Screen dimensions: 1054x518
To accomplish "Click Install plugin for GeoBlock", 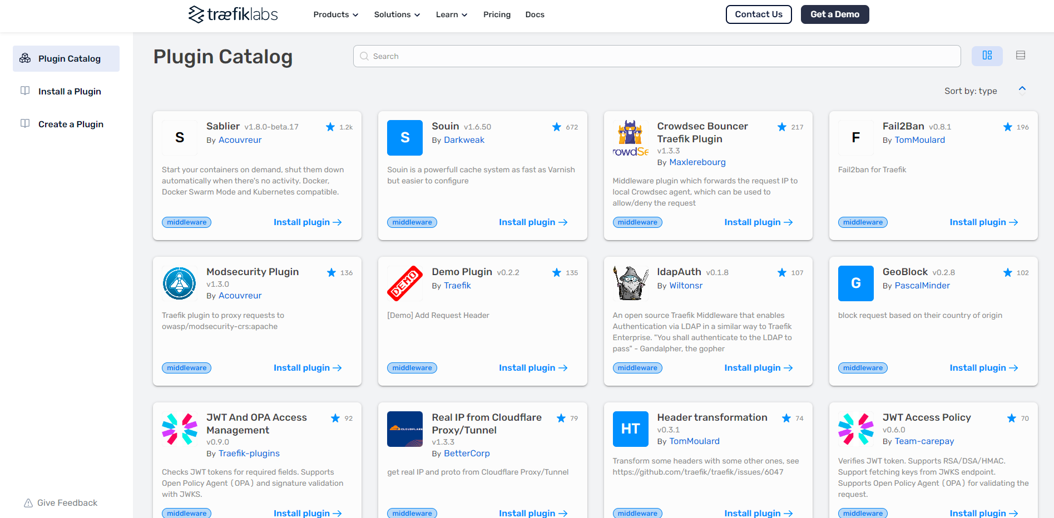I will point(984,368).
